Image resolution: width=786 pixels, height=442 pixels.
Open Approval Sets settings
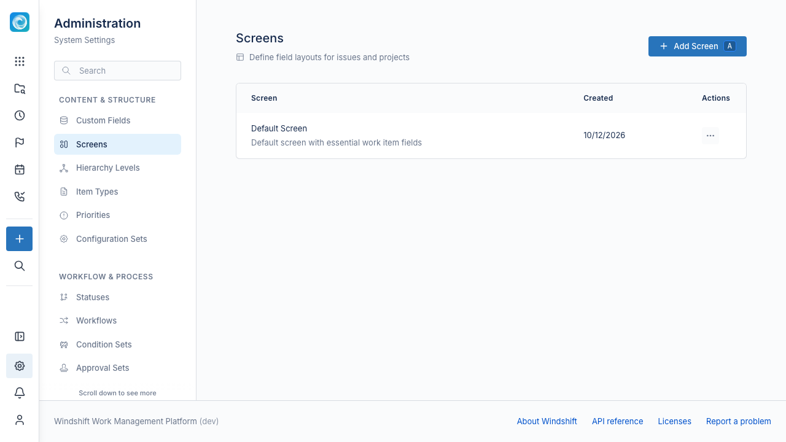click(x=117, y=368)
